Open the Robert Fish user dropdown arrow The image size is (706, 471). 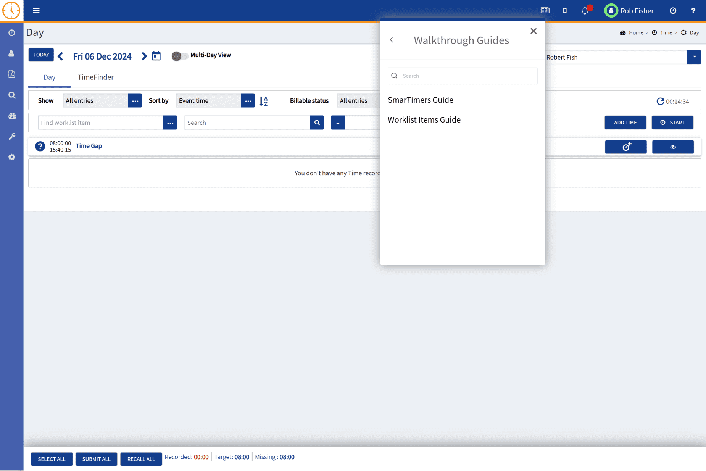point(694,57)
